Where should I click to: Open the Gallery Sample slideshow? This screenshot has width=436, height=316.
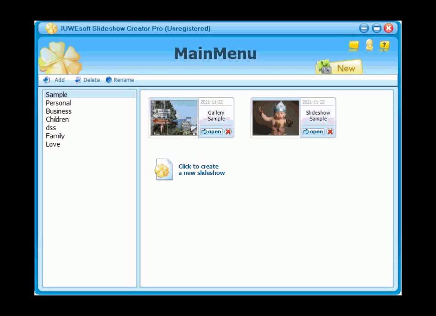coord(211,132)
